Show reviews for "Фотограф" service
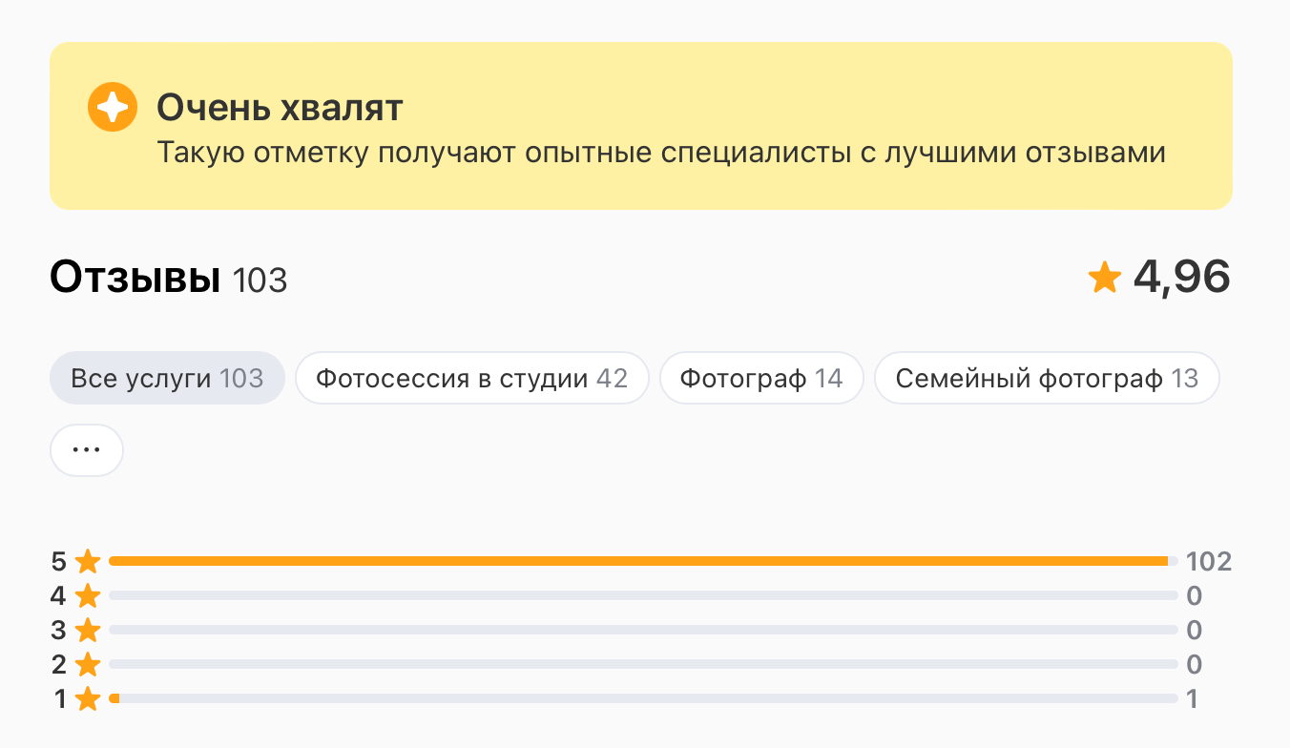This screenshot has width=1290, height=748. click(761, 379)
